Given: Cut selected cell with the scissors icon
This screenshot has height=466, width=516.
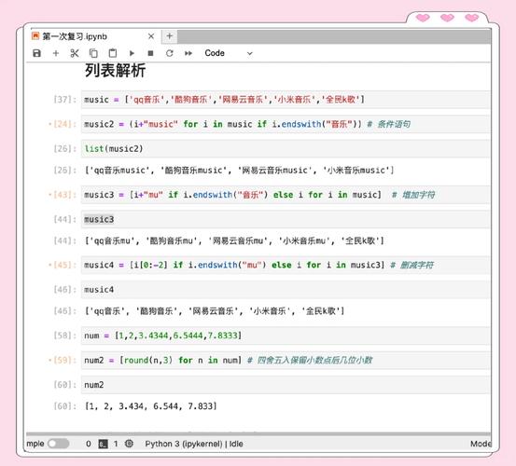Looking at the screenshot, I should [x=75, y=53].
